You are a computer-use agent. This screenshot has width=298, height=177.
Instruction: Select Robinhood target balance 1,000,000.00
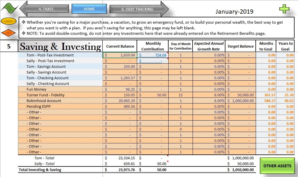pyautogui.click(x=240, y=101)
